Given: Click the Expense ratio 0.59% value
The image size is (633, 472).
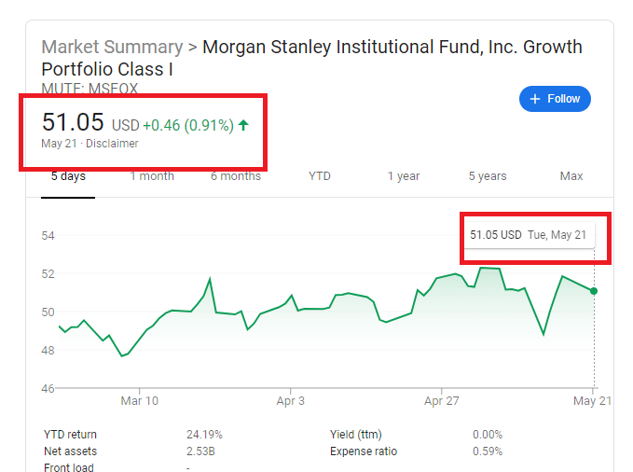Looking at the screenshot, I should tap(486, 451).
